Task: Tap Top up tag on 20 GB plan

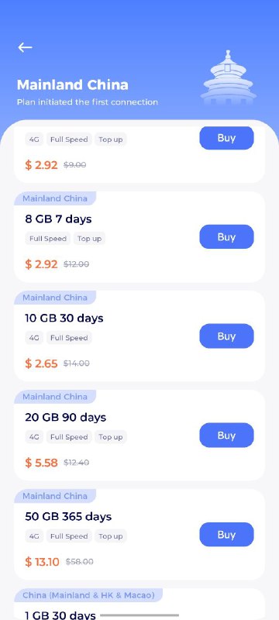Action: pyautogui.click(x=111, y=437)
